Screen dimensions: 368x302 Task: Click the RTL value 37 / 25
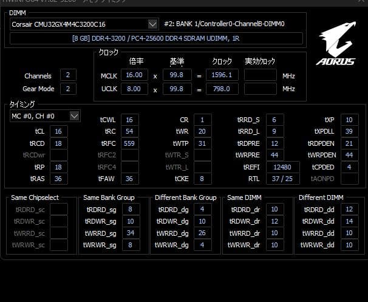click(x=283, y=179)
